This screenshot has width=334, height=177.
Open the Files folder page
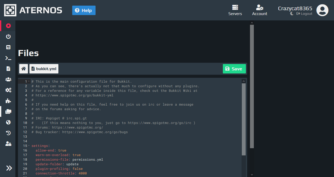pyautogui.click(x=8, y=111)
